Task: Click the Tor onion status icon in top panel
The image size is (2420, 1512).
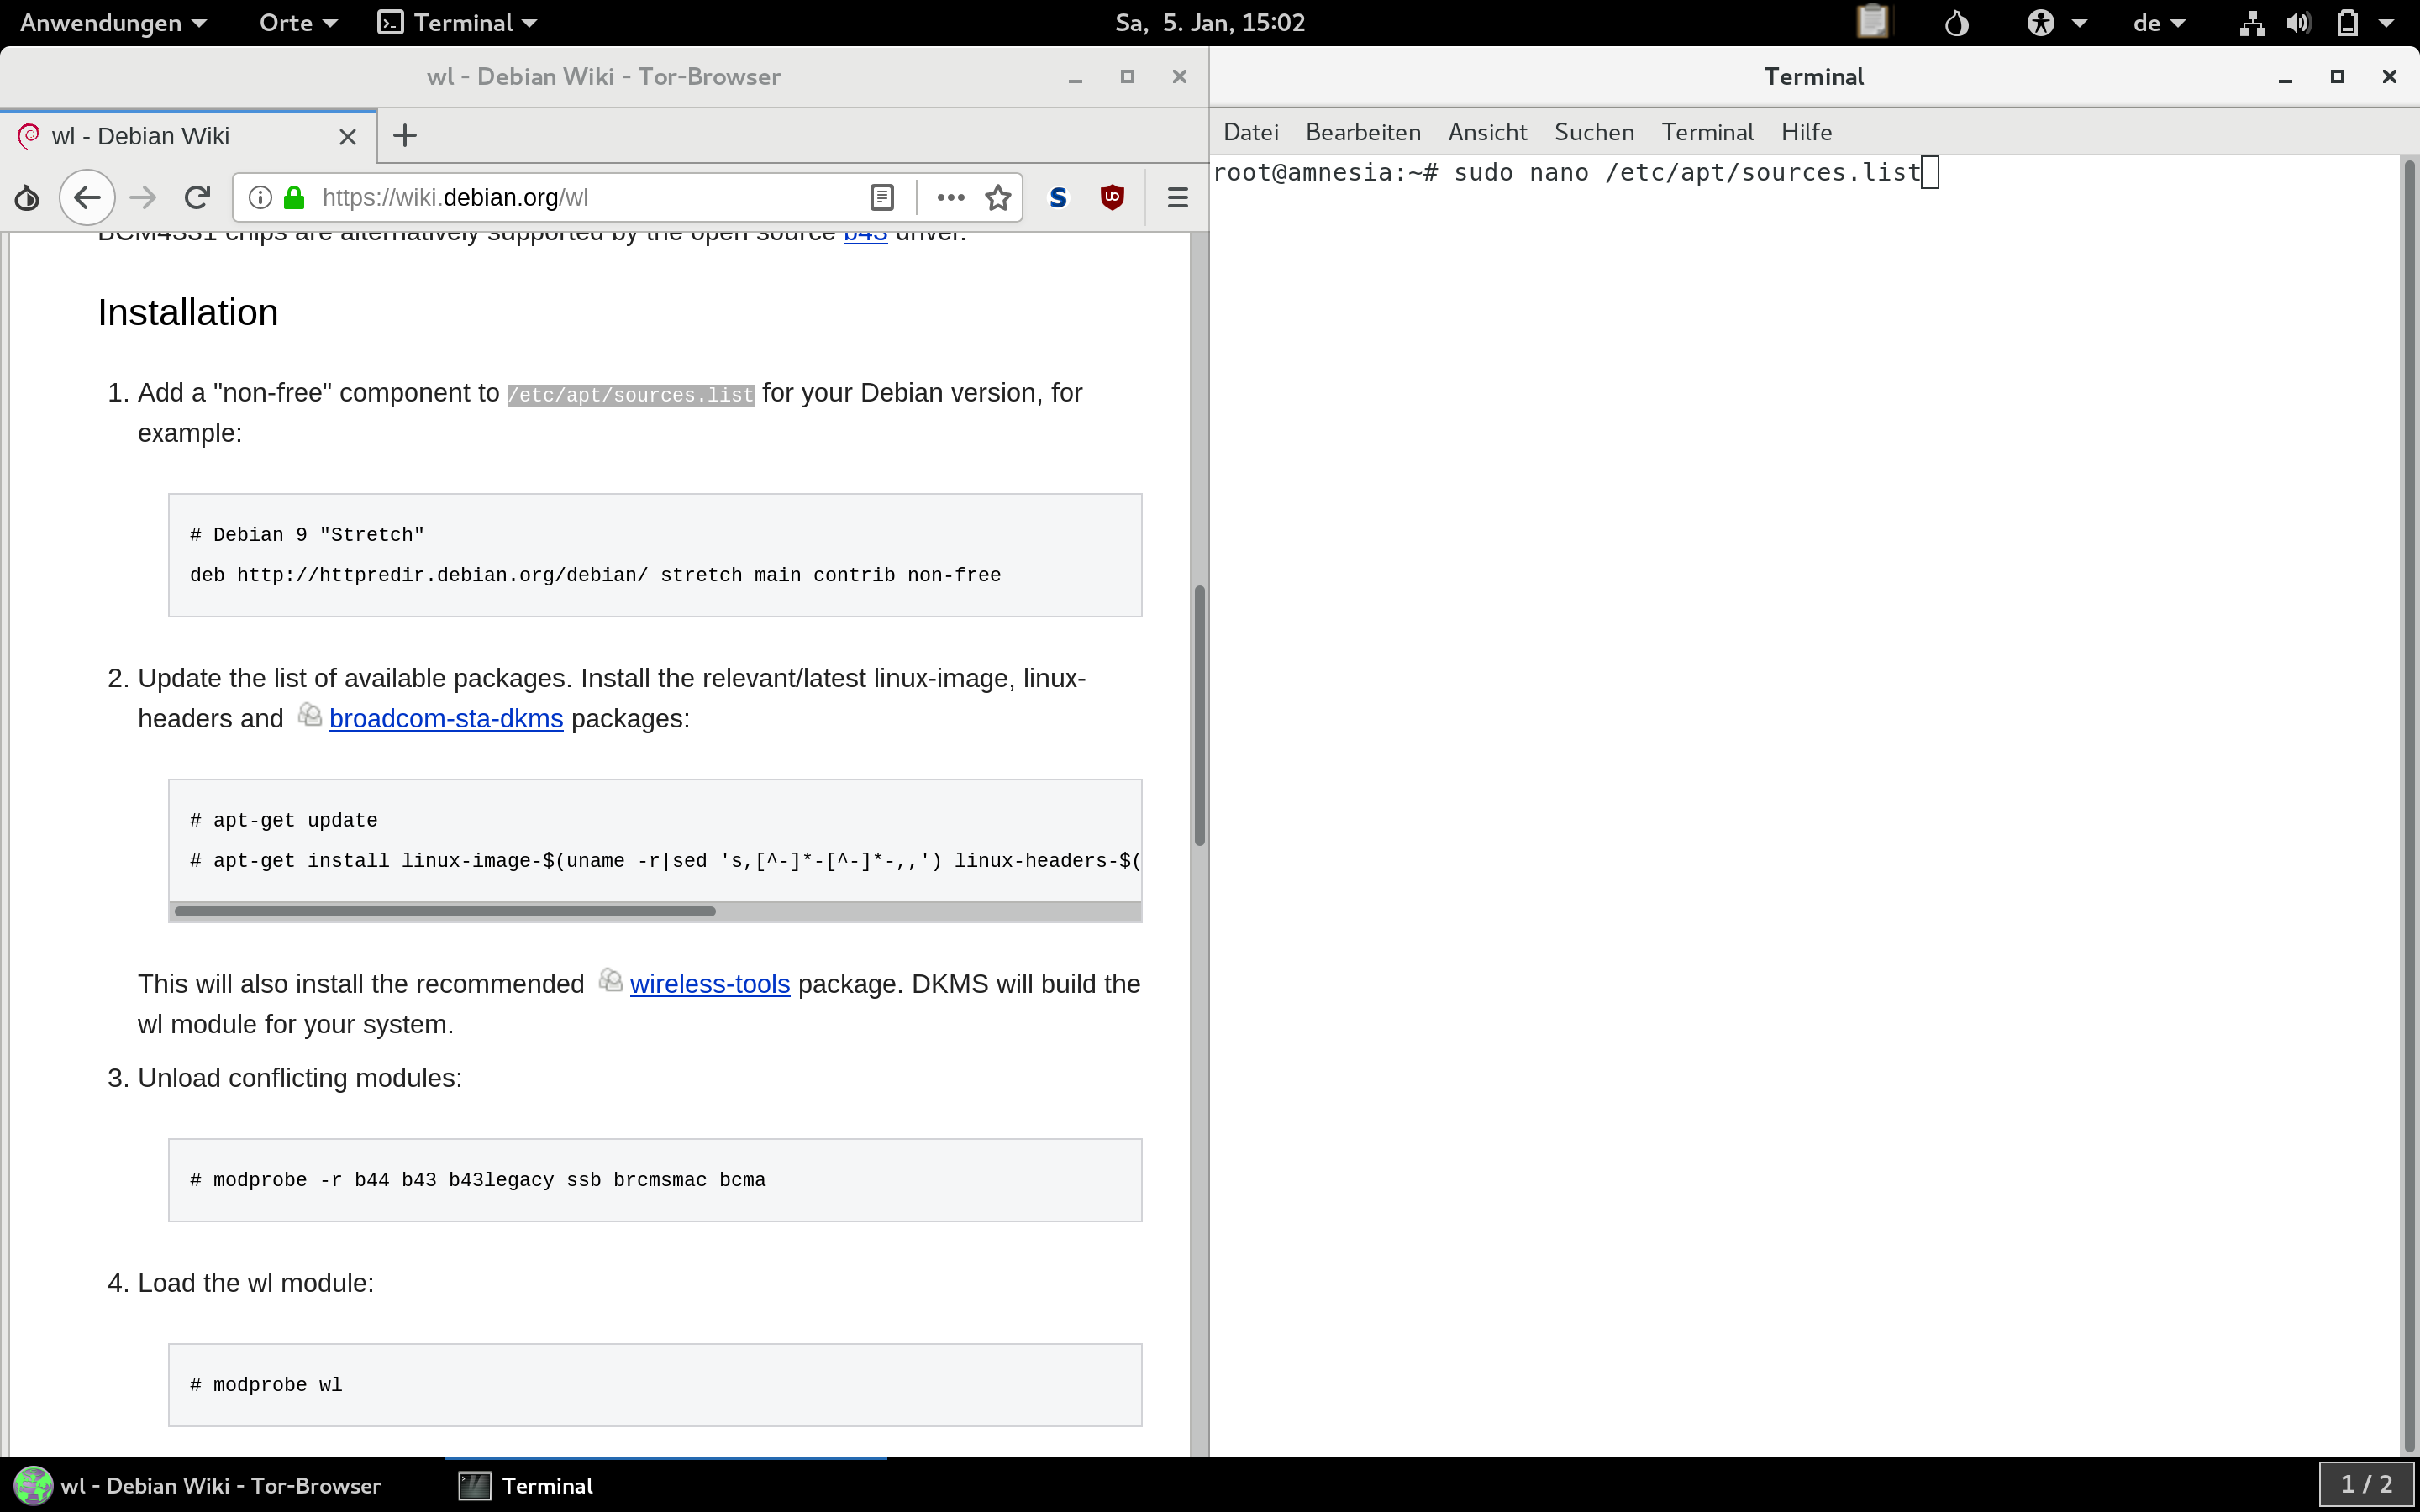Action: (1957, 22)
